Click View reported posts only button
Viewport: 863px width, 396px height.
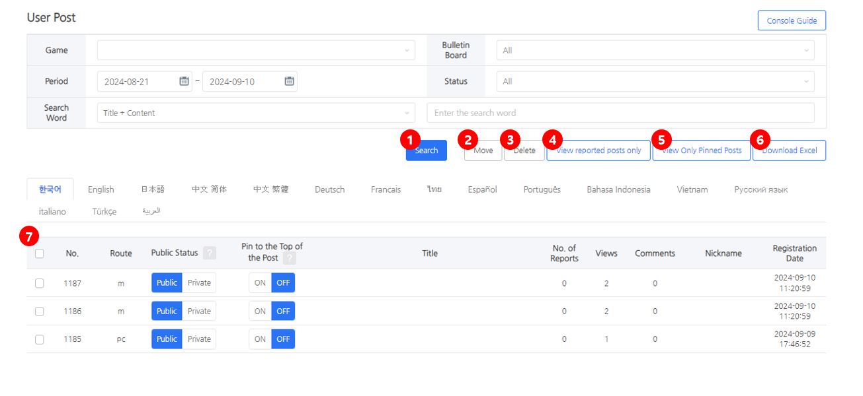pos(599,150)
